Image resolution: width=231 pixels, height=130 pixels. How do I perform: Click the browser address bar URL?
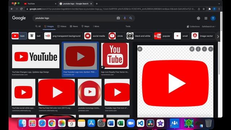coord(112,9)
